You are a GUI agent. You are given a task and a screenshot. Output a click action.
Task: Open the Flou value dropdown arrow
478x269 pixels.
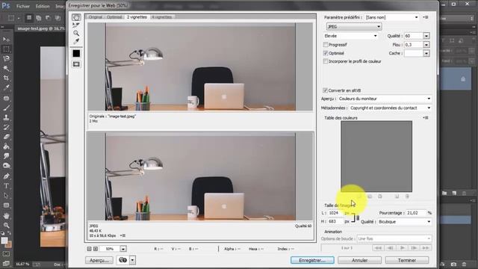(426, 45)
